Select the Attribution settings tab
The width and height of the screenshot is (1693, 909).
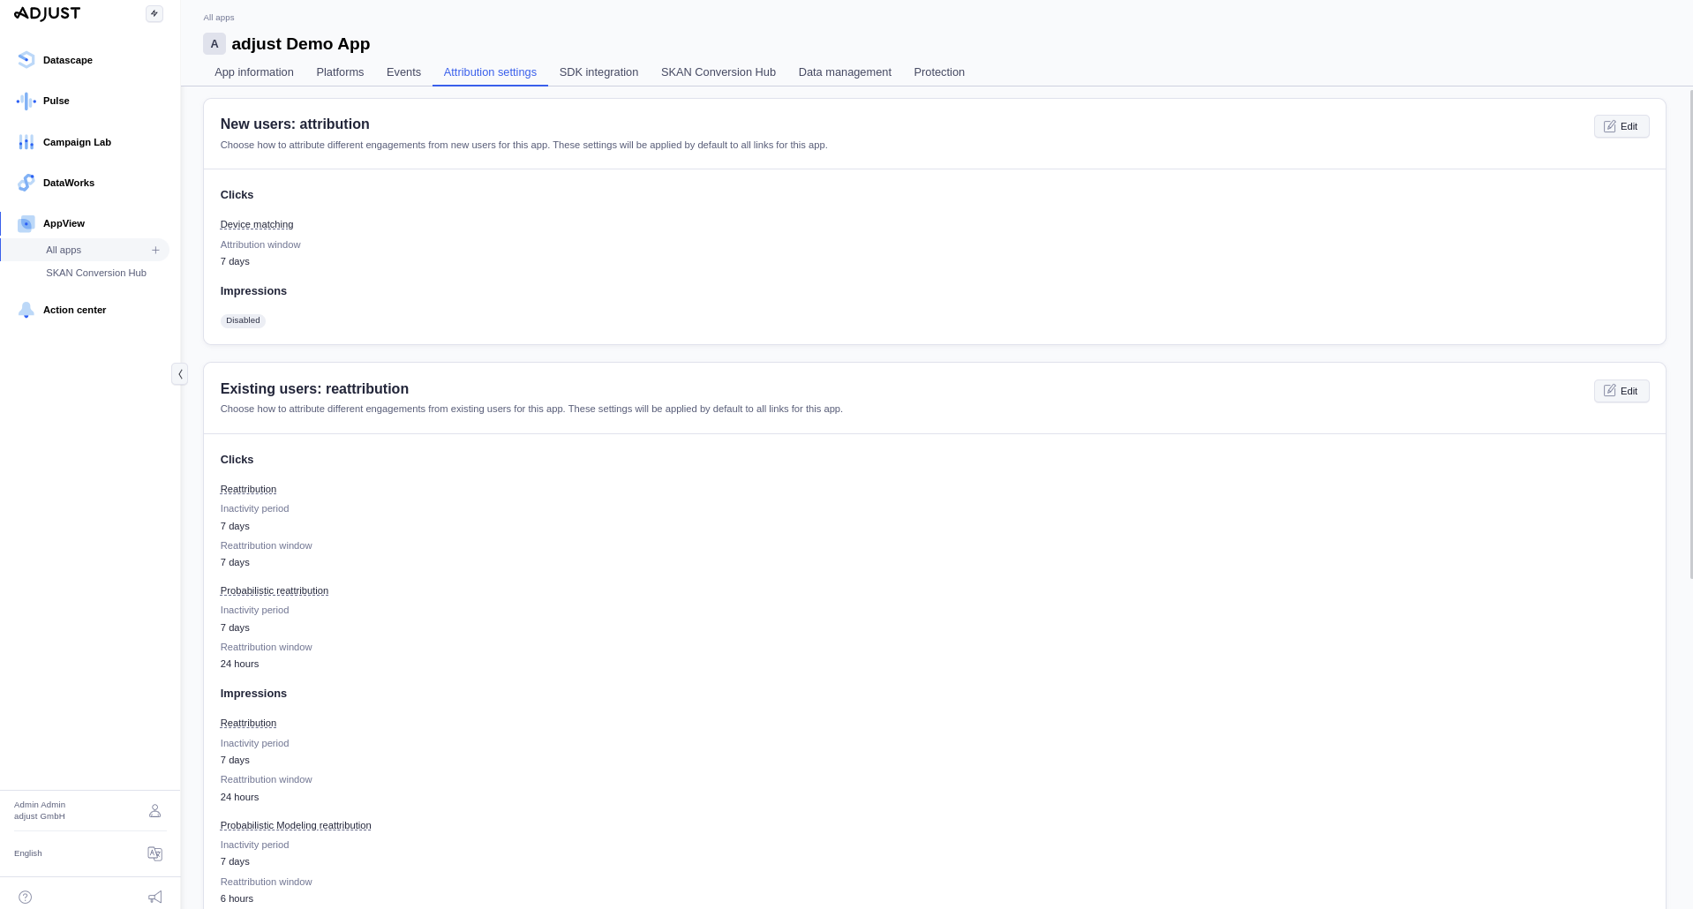490,72
